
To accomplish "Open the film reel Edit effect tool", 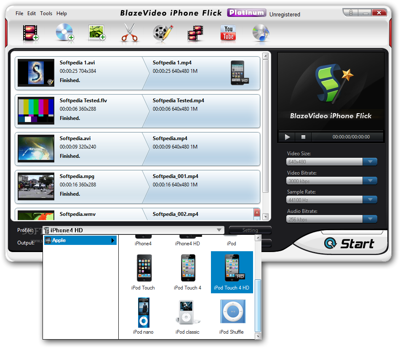I will pyautogui.click(x=163, y=33).
